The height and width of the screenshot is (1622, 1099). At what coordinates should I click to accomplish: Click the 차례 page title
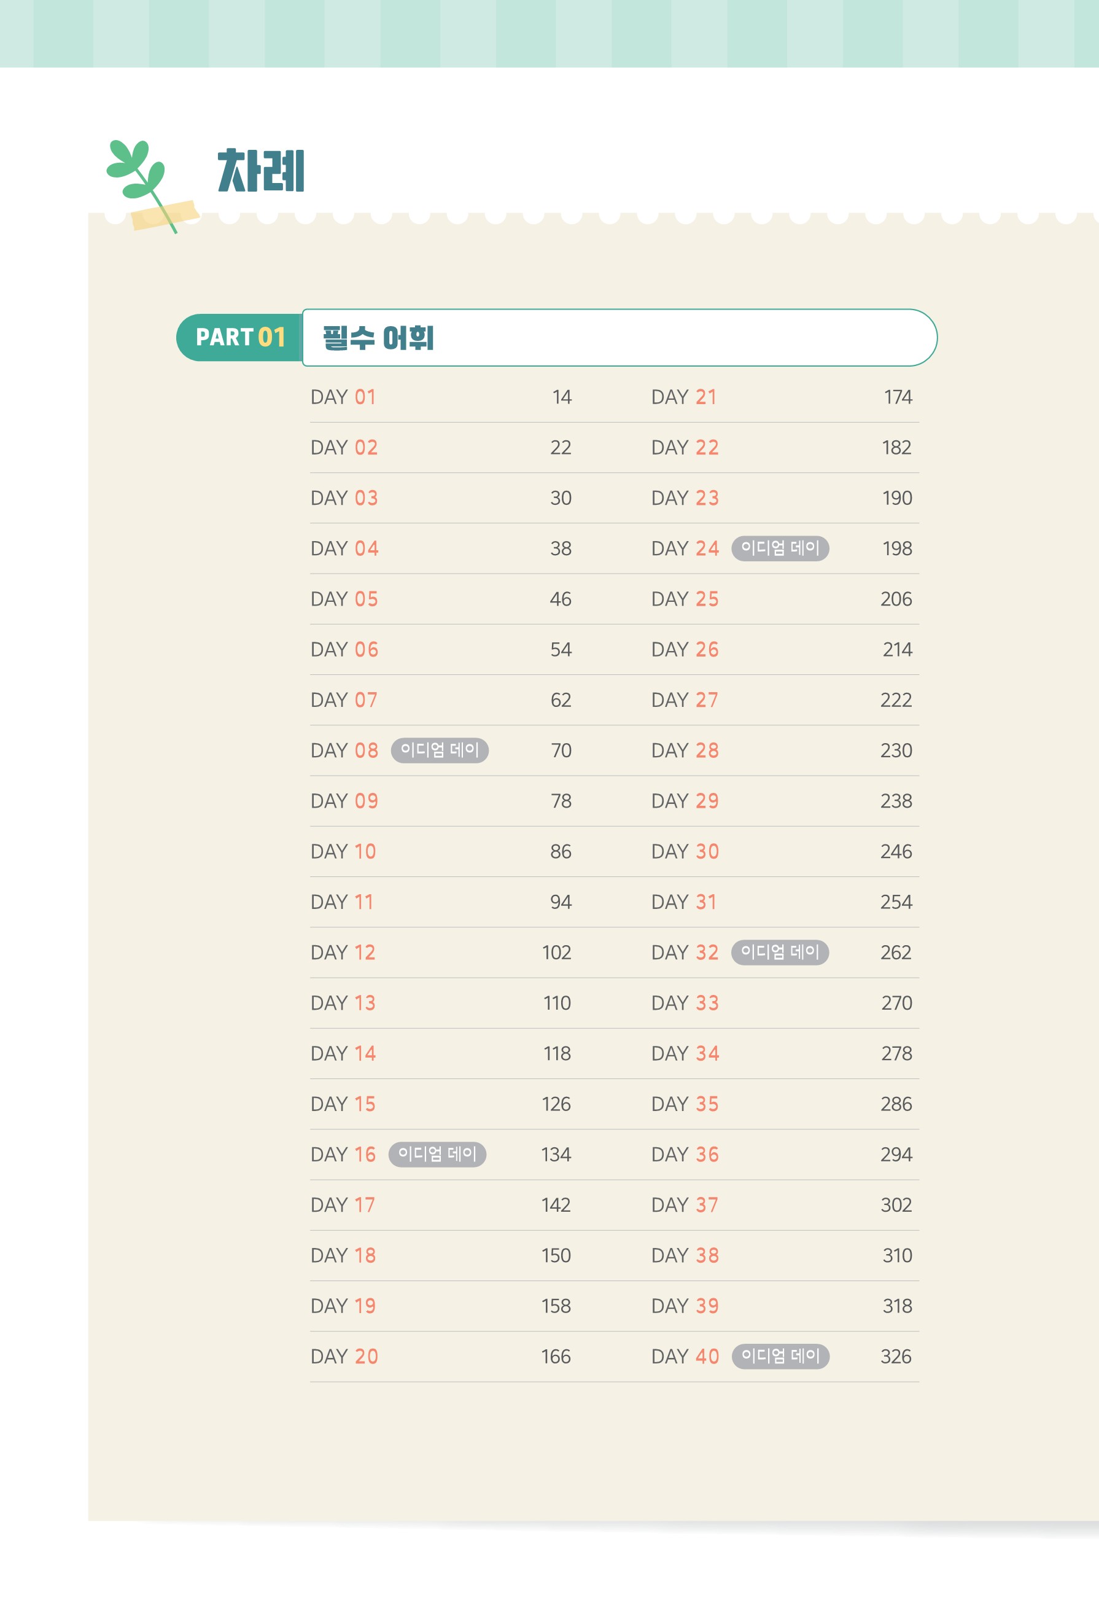(x=261, y=171)
